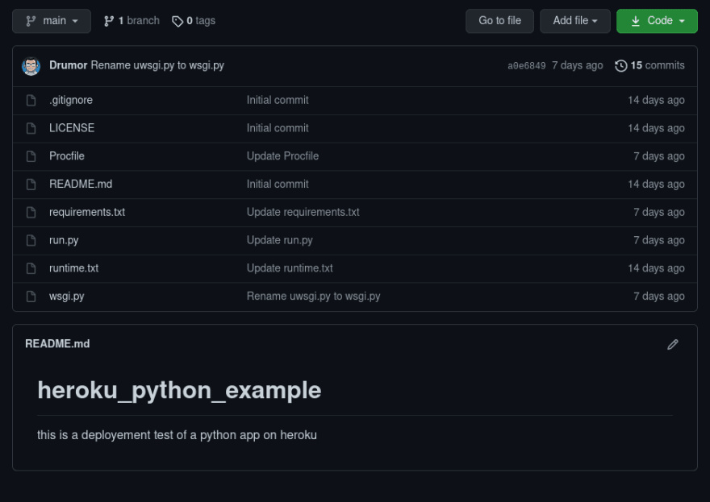Click '14 days ago' in the .gitignore row
Viewport: 710px width, 502px height.
tap(656, 101)
